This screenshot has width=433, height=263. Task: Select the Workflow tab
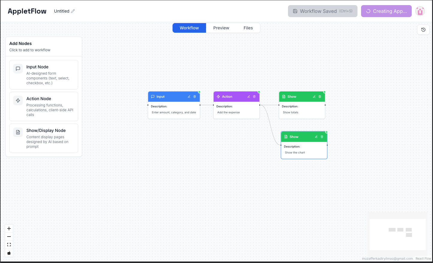pos(189,28)
